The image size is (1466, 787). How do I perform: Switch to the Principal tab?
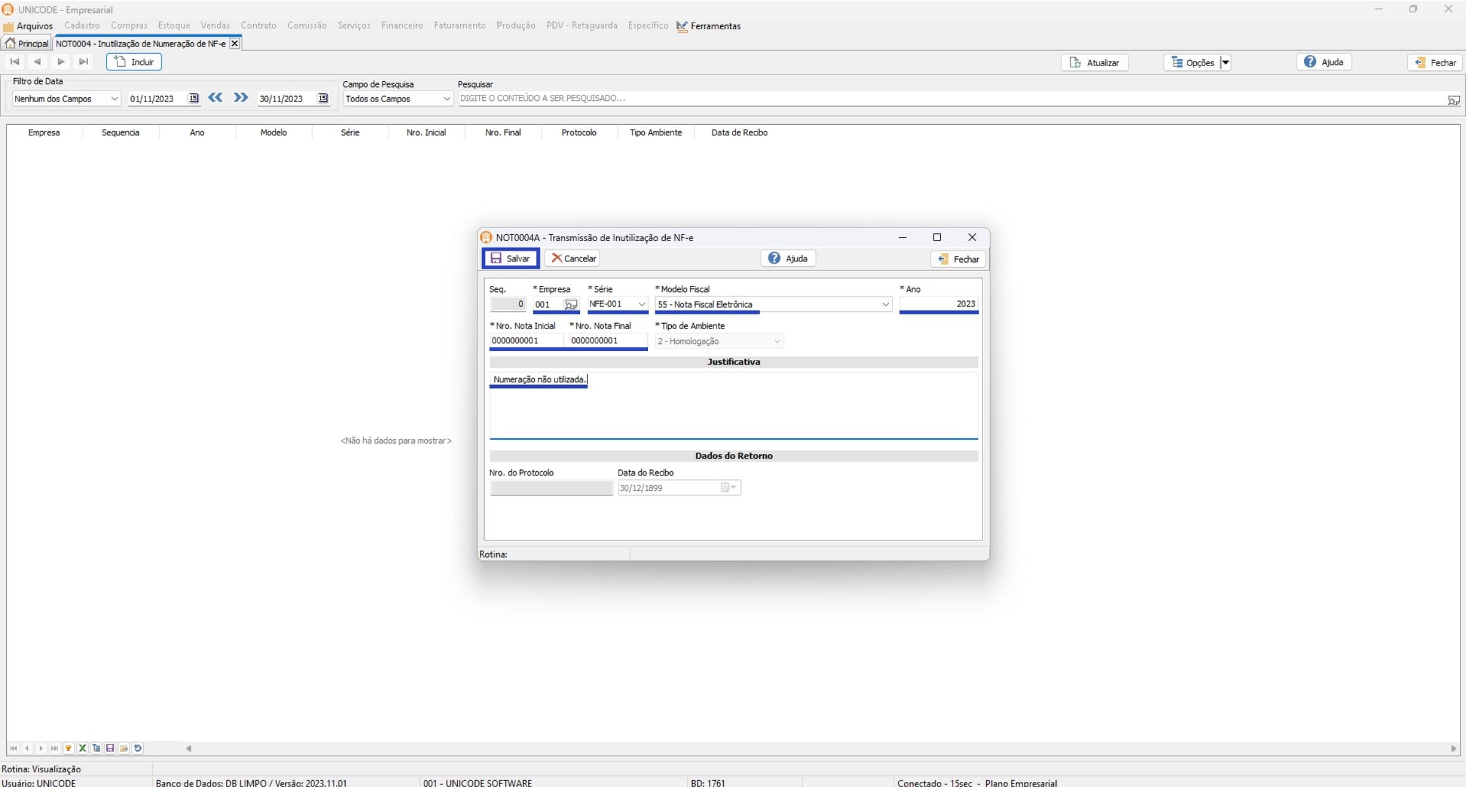coord(27,43)
